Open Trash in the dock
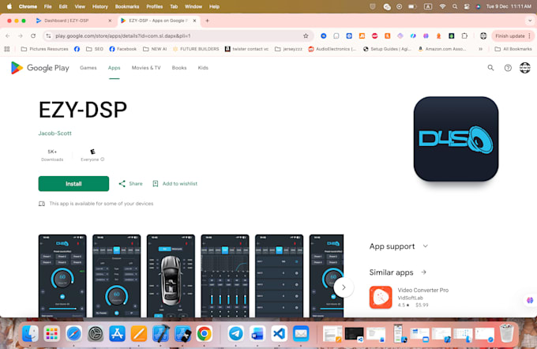537x349 pixels. tap(506, 333)
